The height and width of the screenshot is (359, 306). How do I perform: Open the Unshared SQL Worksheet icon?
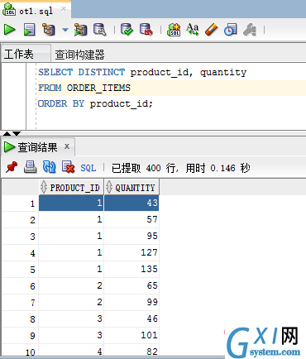174,30
